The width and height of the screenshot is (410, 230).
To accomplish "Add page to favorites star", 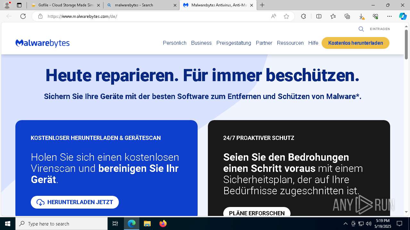I will point(286,16).
